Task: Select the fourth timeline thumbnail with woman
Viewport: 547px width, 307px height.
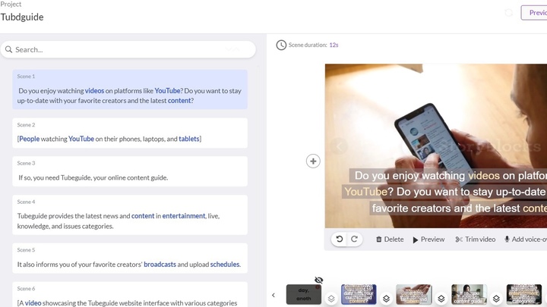Action: pyautogui.click(x=470, y=294)
